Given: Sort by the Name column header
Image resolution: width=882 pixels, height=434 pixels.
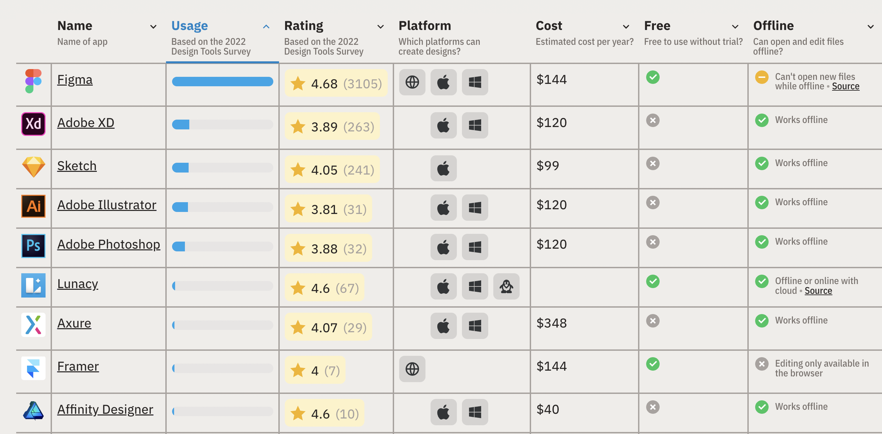Looking at the screenshot, I should click(x=75, y=26).
